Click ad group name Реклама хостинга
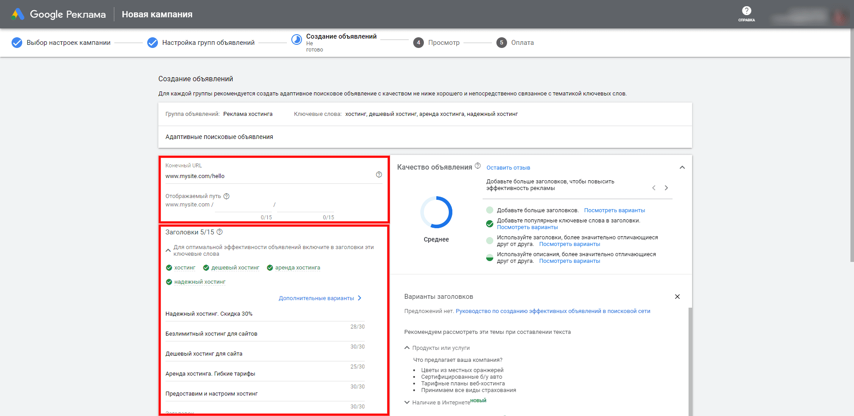Viewport: 854px width, 416px height. coord(248,114)
